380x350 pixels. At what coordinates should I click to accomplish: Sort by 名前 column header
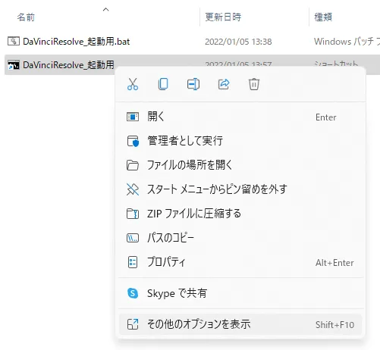tap(26, 17)
